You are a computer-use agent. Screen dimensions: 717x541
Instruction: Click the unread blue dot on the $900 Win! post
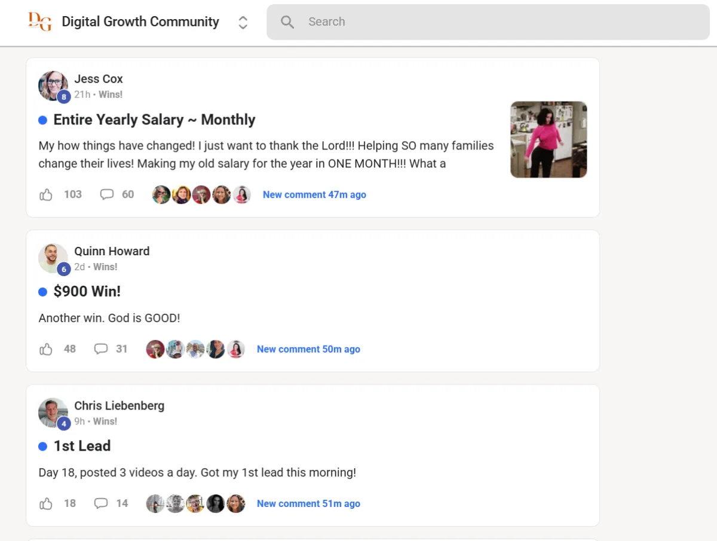[x=42, y=292]
